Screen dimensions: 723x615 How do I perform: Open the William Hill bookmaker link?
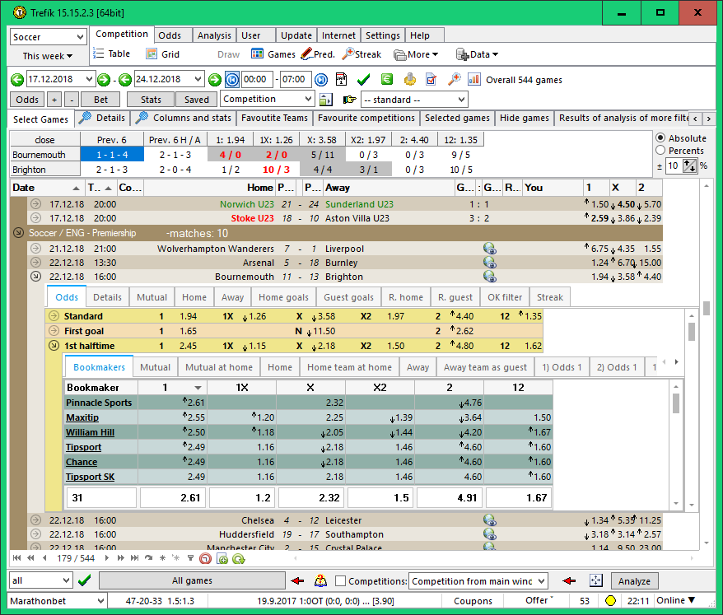[x=91, y=432]
